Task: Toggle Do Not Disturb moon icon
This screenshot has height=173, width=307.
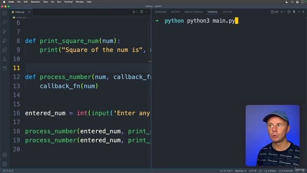Action: (x=287, y=2)
